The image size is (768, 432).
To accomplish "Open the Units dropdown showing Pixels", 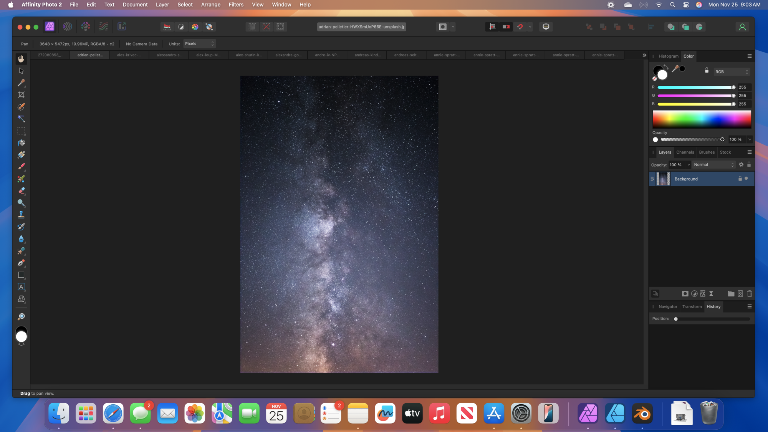I will coord(199,43).
